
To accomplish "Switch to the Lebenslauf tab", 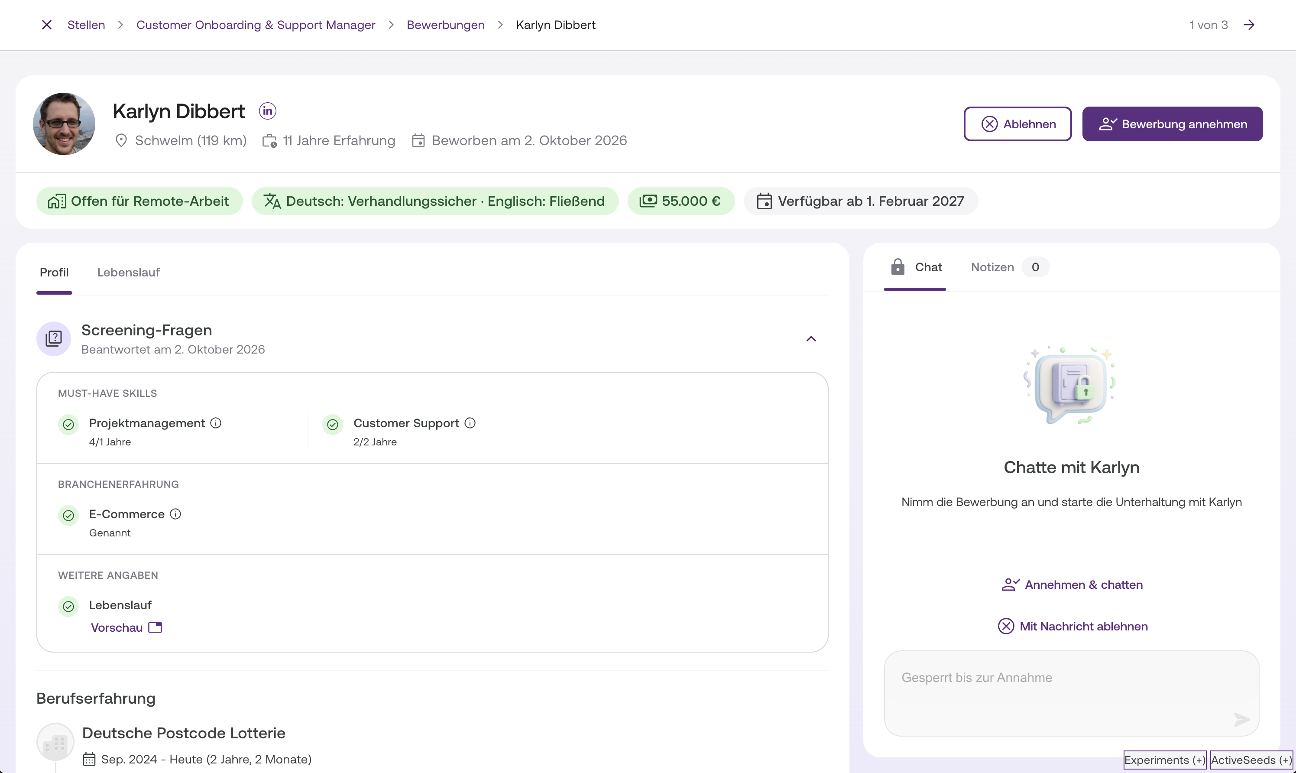I will pyautogui.click(x=128, y=273).
